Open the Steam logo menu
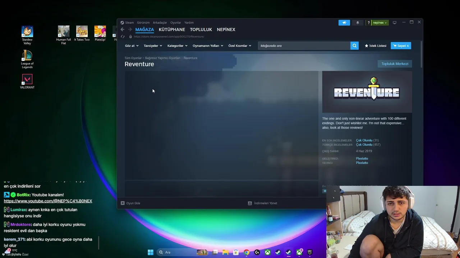Image resolution: width=460 pixels, height=258 pixels. pos(127,23)
